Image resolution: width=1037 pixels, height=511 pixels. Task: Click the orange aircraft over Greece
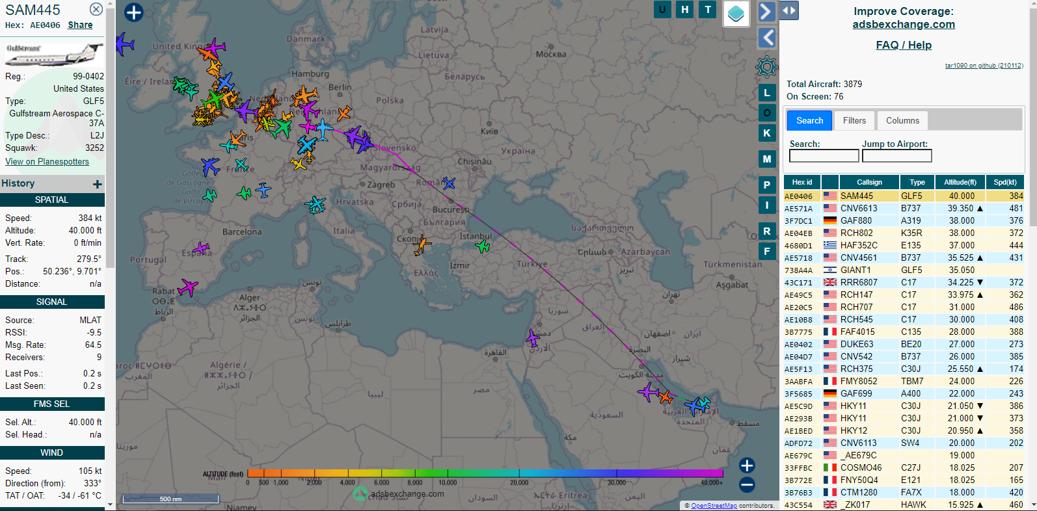[x=422, y=245]
